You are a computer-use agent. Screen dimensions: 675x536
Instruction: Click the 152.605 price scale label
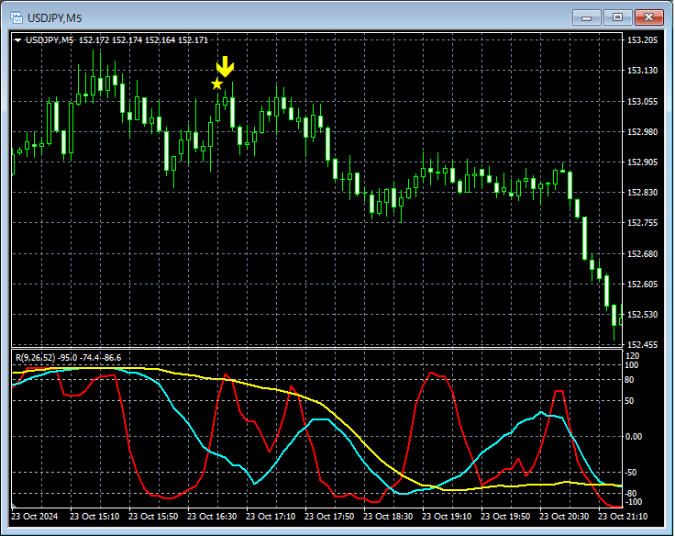pyautogui.click(x=642, y=284)
